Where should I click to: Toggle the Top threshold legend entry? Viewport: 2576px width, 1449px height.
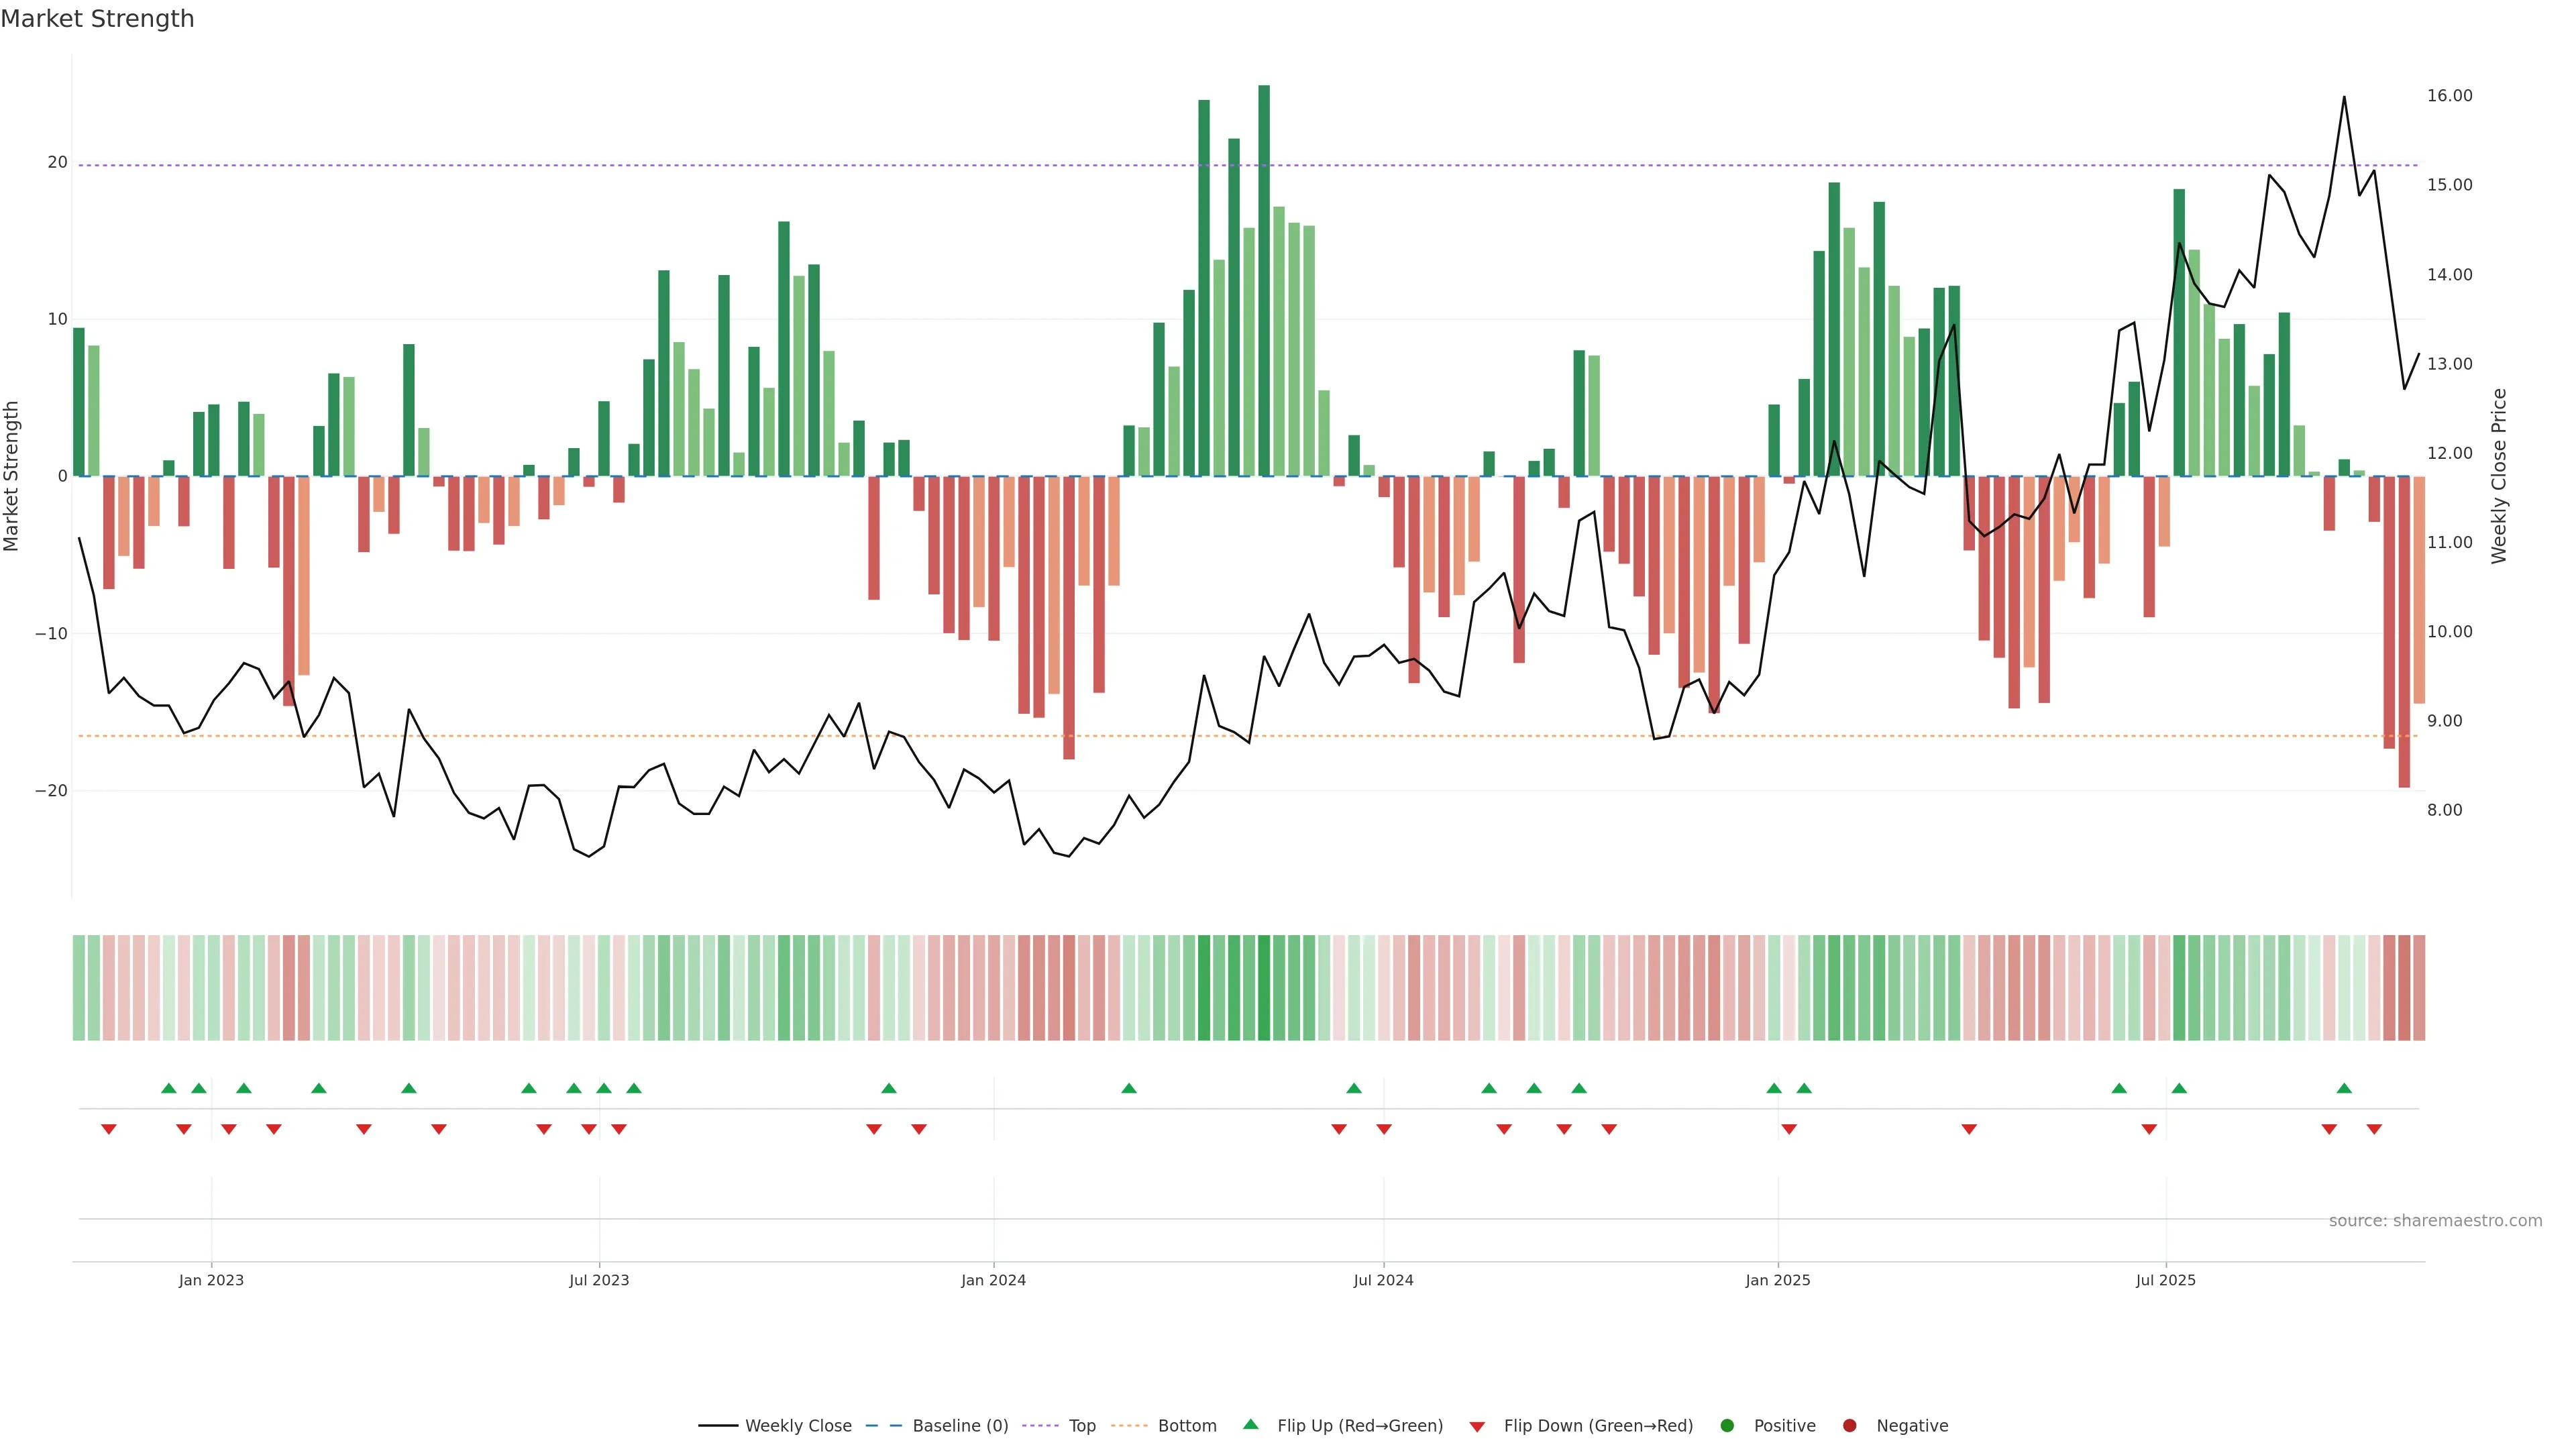pyautogui.click(x=1081, y=1426)
